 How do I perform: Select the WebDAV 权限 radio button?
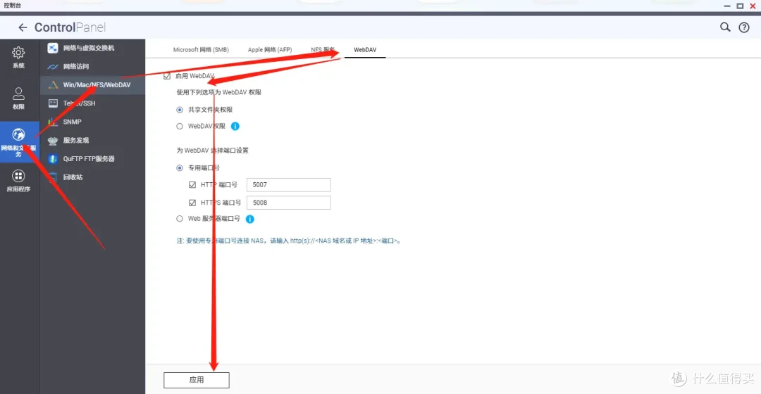(180, 127)
